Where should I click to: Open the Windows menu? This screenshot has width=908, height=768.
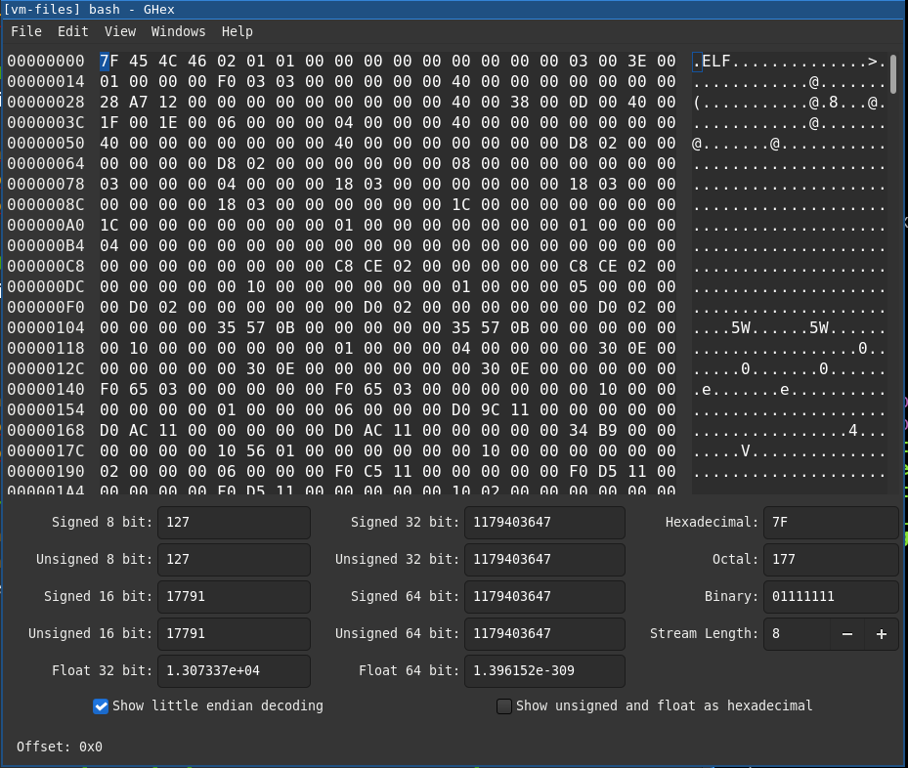click(178, 31)
